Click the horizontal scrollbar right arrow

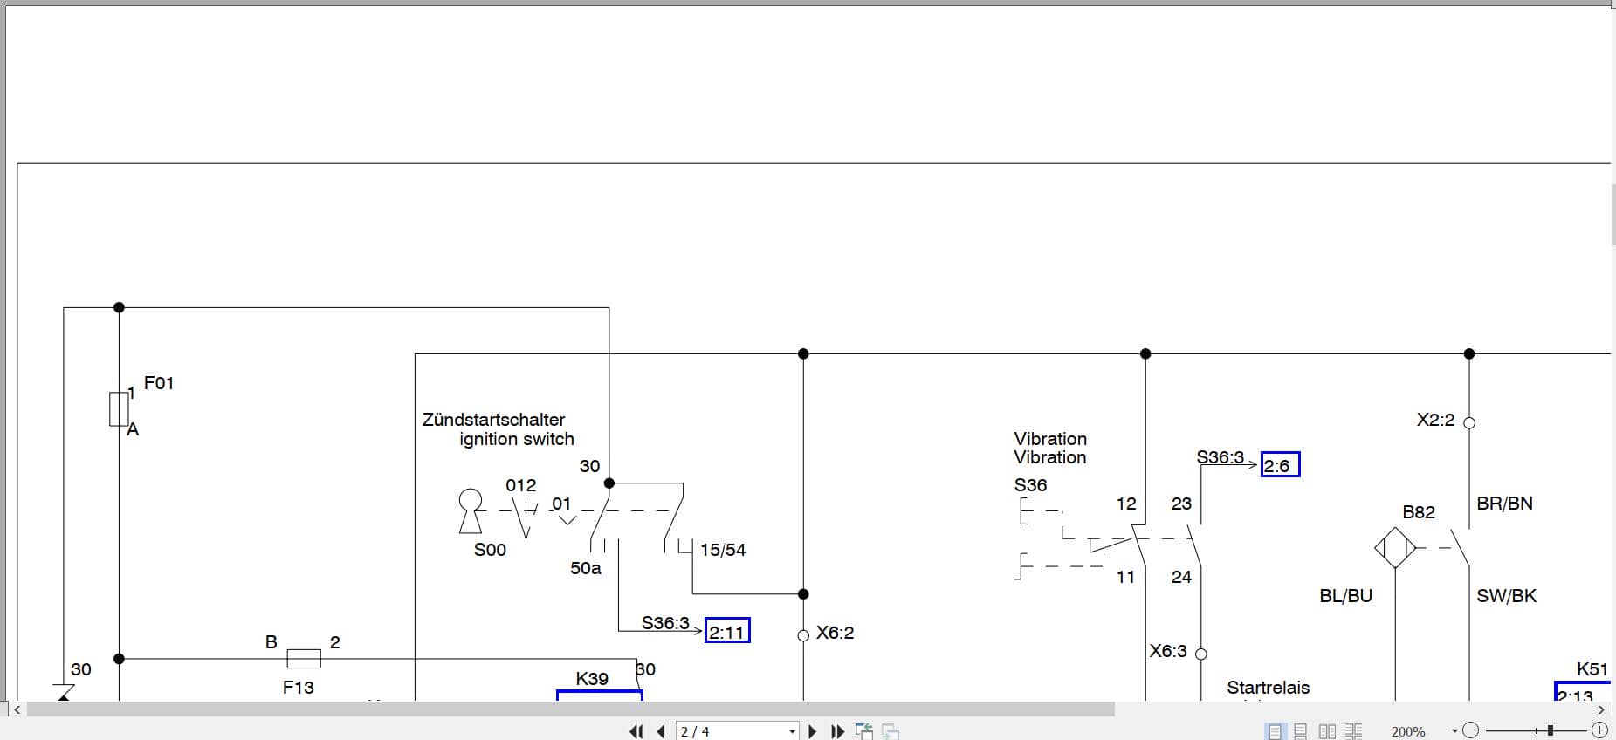coord(1601,709)
